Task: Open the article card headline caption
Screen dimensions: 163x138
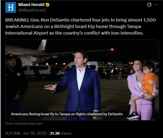Action: point(67,114)
